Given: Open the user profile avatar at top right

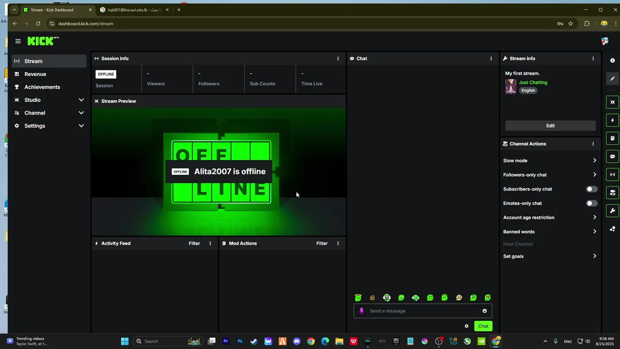Looking at the screenshot, I should 604,41.
